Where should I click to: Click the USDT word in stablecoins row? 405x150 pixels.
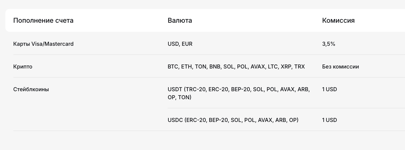click(x=175, y=89)
